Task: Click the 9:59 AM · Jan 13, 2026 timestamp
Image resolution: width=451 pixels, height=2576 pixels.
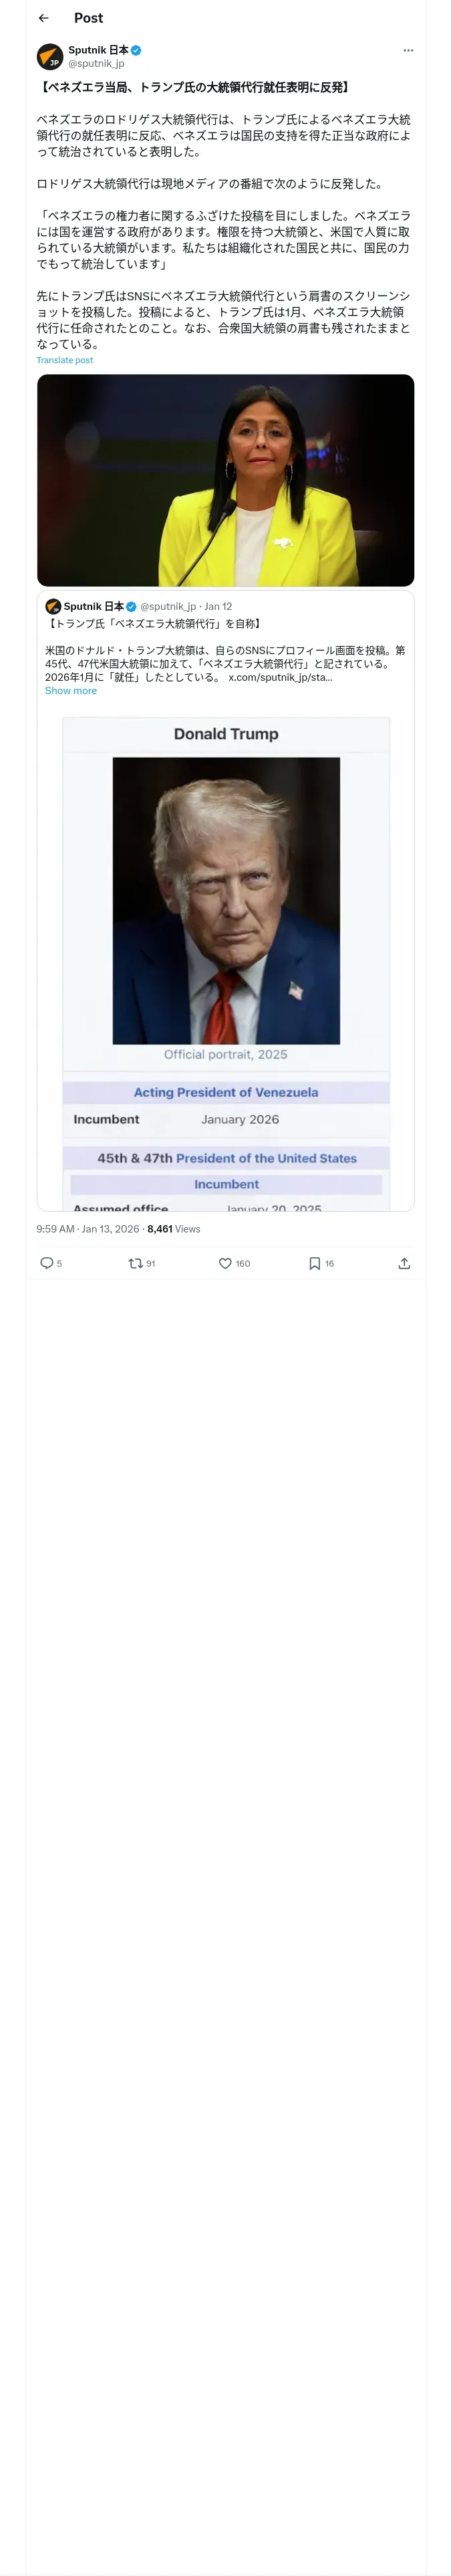Action: click(88, 1229)
